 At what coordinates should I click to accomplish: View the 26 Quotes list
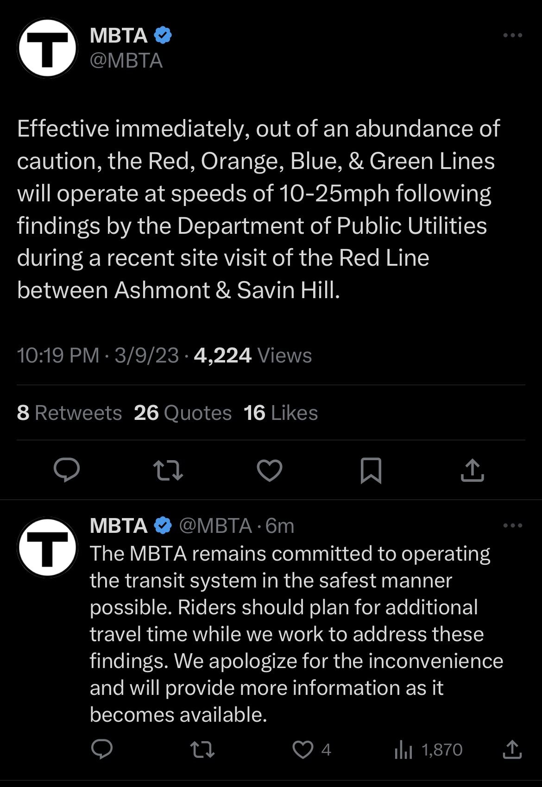tap(183, 412)
